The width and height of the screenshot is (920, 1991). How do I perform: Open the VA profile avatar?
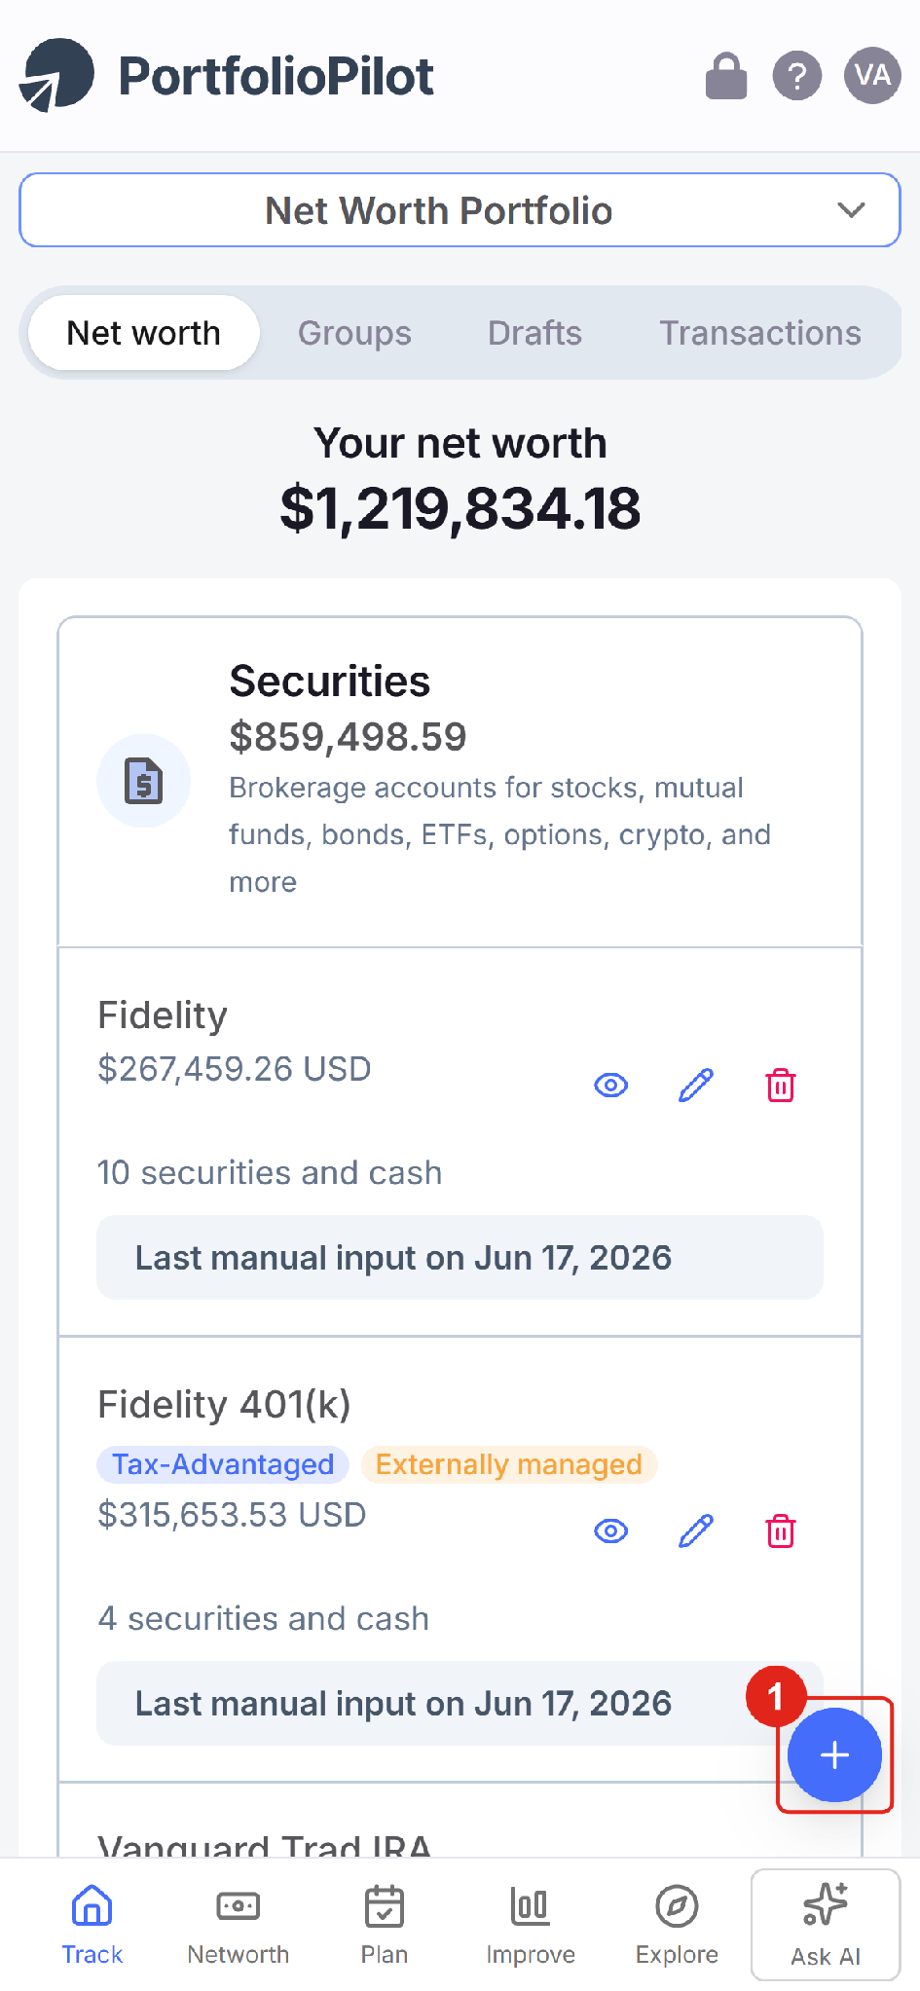point(872,75)
